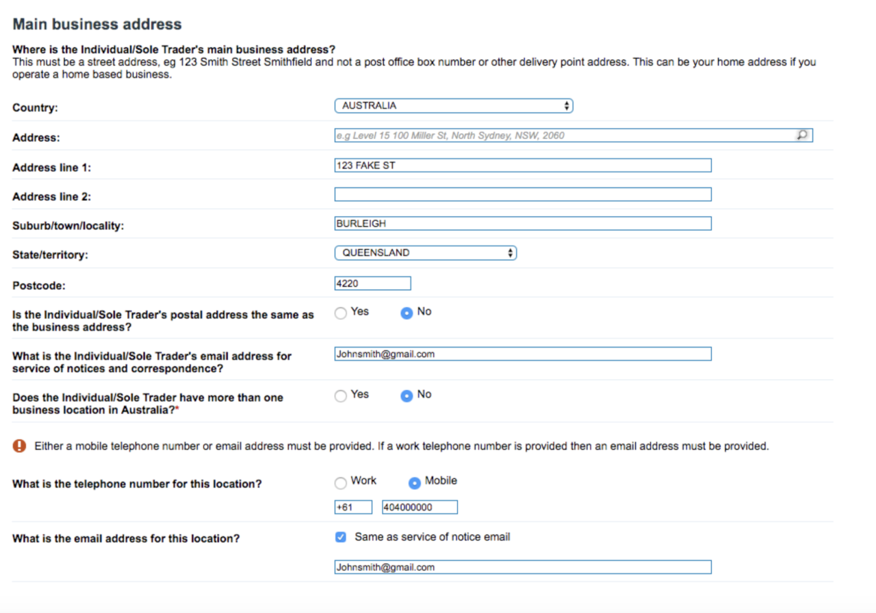Click the Address line 1 field containing 123 FAKE ST

[522, 165]
